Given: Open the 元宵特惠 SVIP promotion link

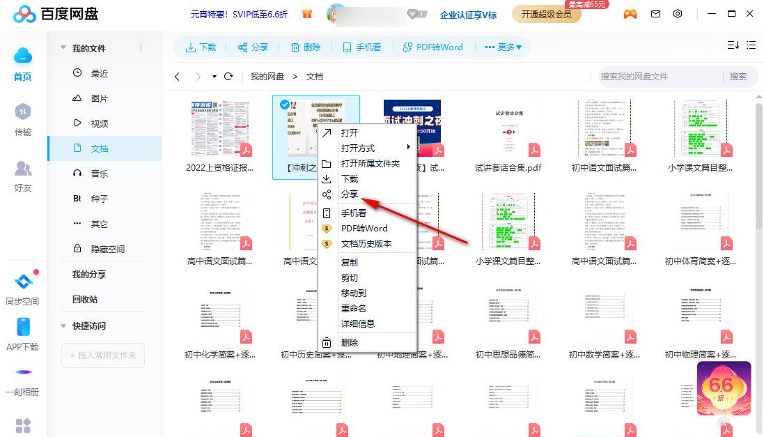Looking at the screenshot, I should click(x=239, y=15).
